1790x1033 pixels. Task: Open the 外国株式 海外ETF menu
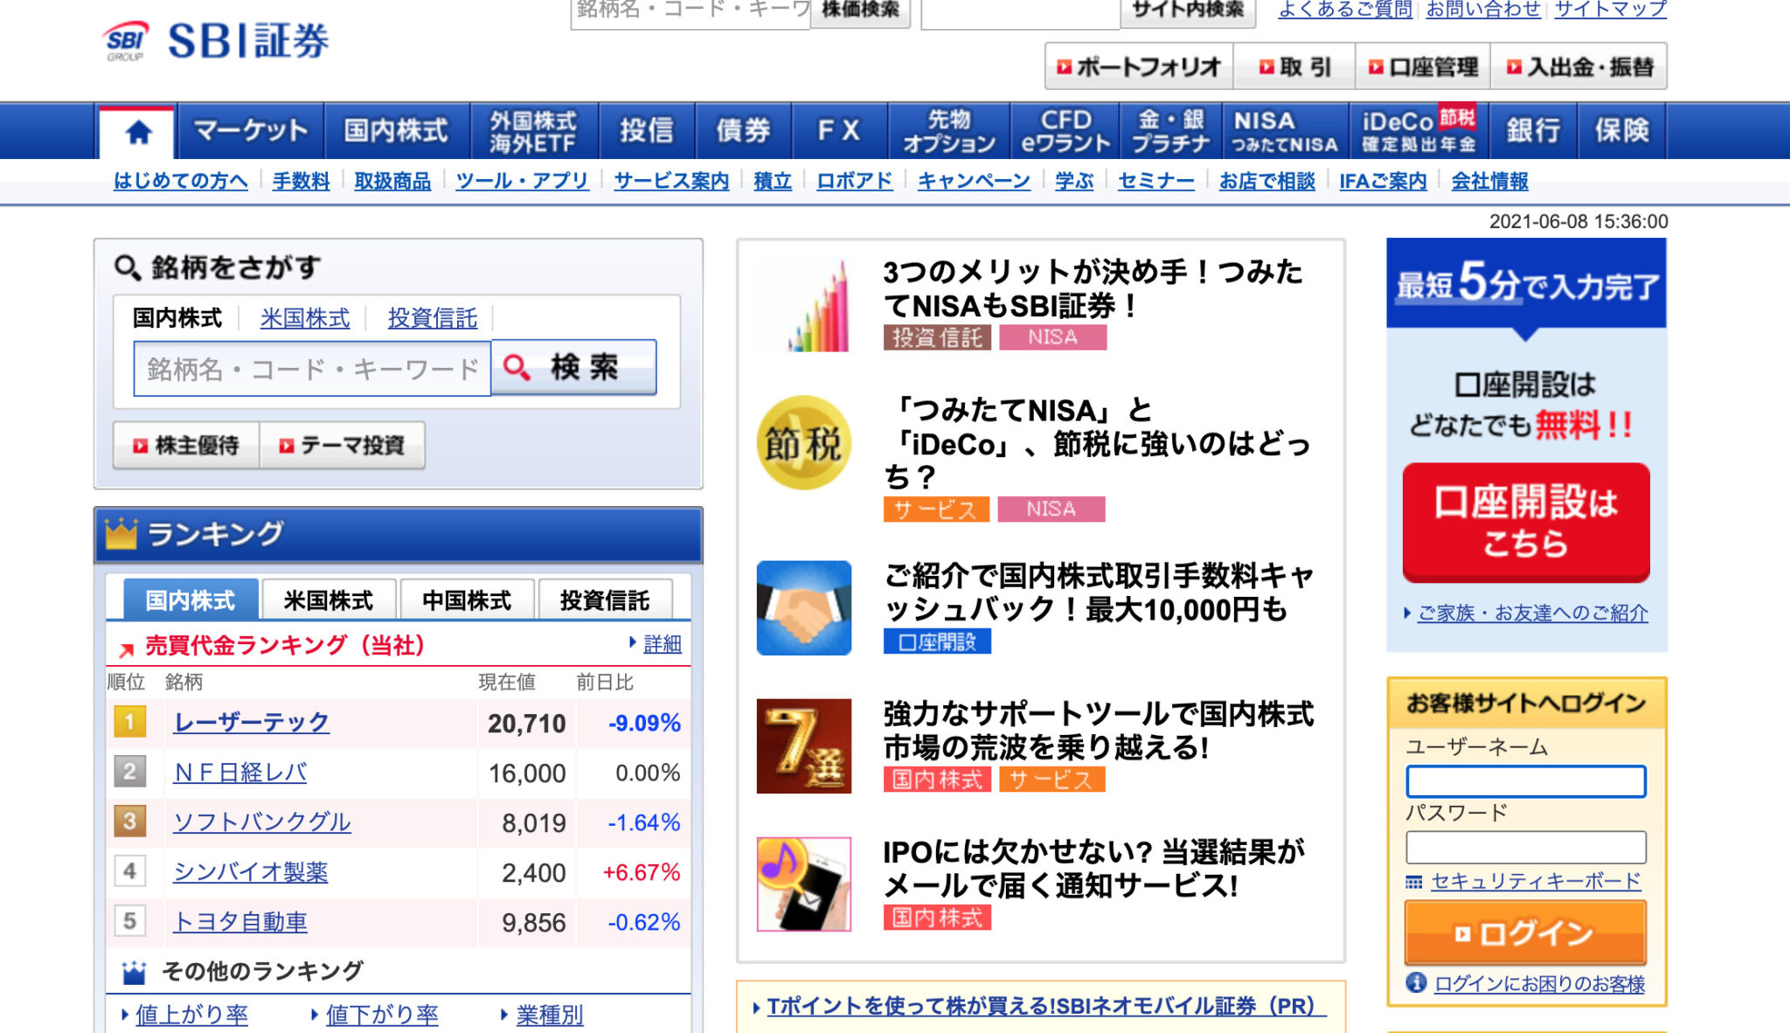click(x=534, y=131)
